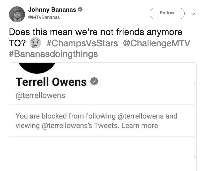Viewport: 201px width, 171px height.
Task: Click the crying face emoji
Action: [x=35, y=43]
